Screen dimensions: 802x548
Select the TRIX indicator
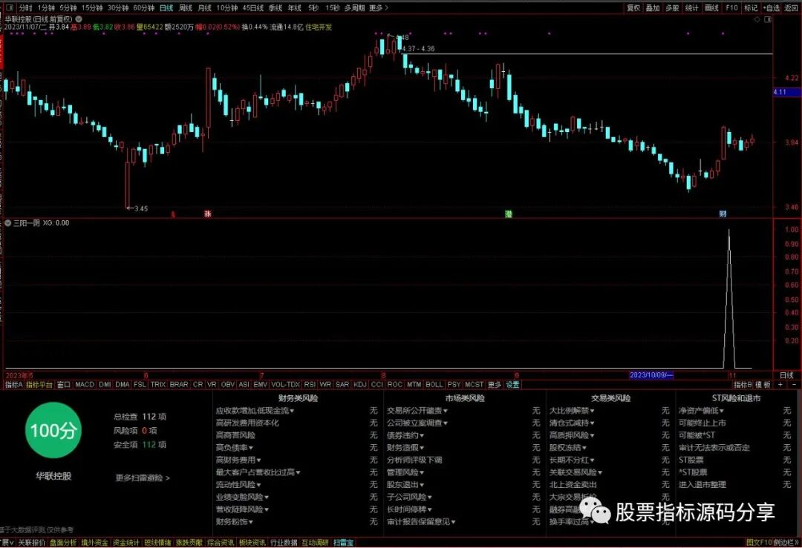(158, 385)
